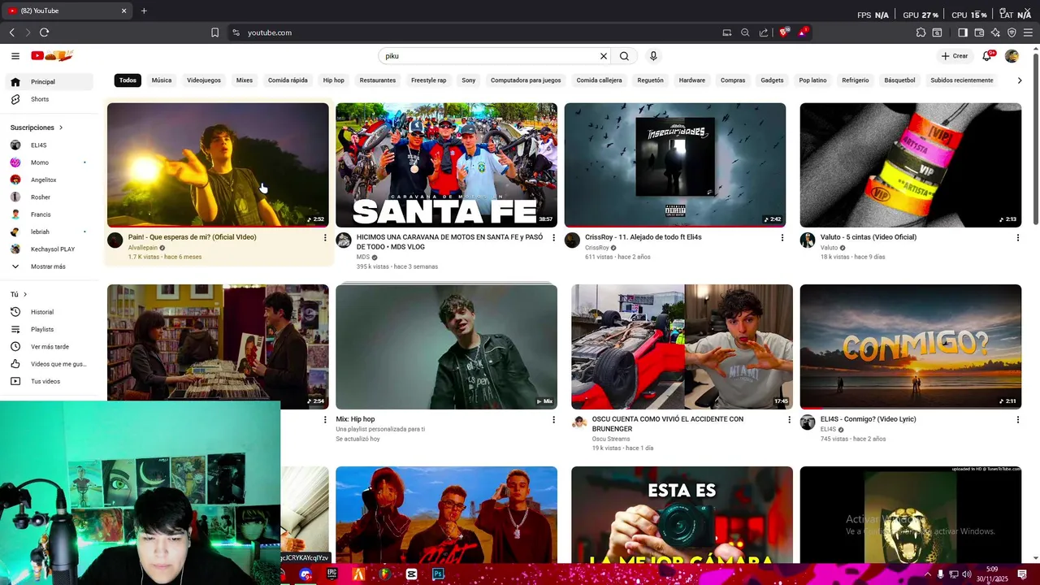Open Historial in sidebar
The height and width of the screenshot is (585, 1040).
(x=51, y=312)
